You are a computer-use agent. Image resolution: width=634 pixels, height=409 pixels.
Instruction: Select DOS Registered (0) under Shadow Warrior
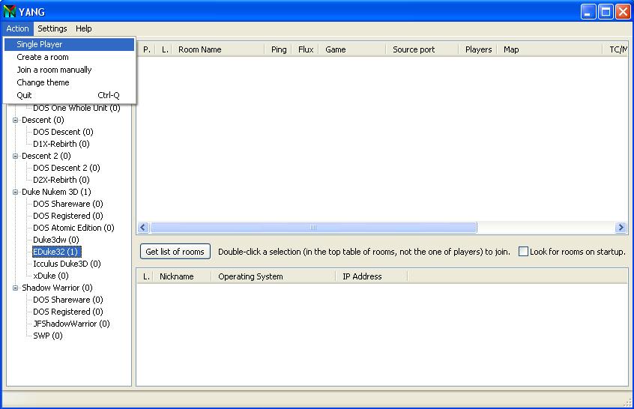point(68,312)
